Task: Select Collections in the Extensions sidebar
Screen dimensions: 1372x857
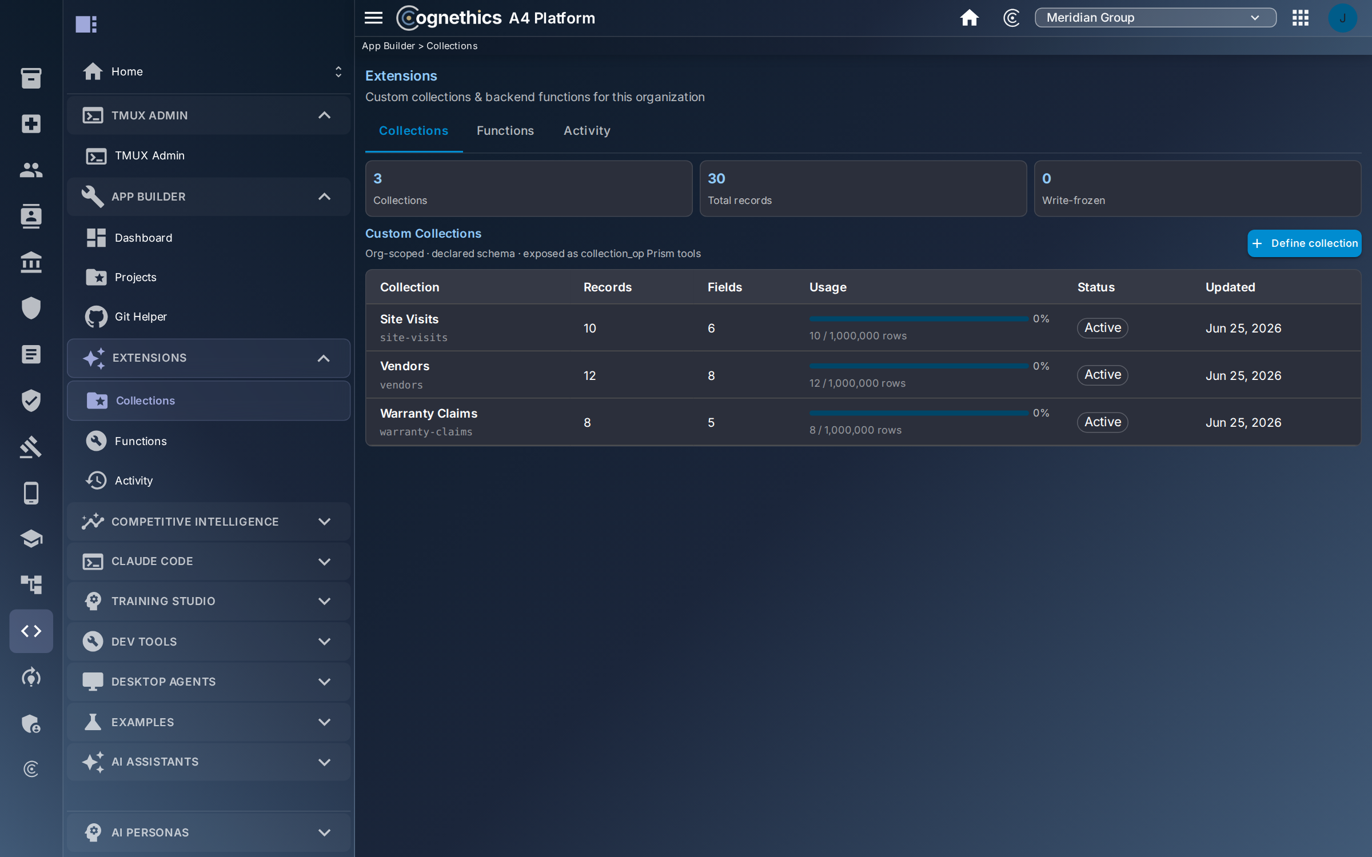Action: (x=209, y=401)
